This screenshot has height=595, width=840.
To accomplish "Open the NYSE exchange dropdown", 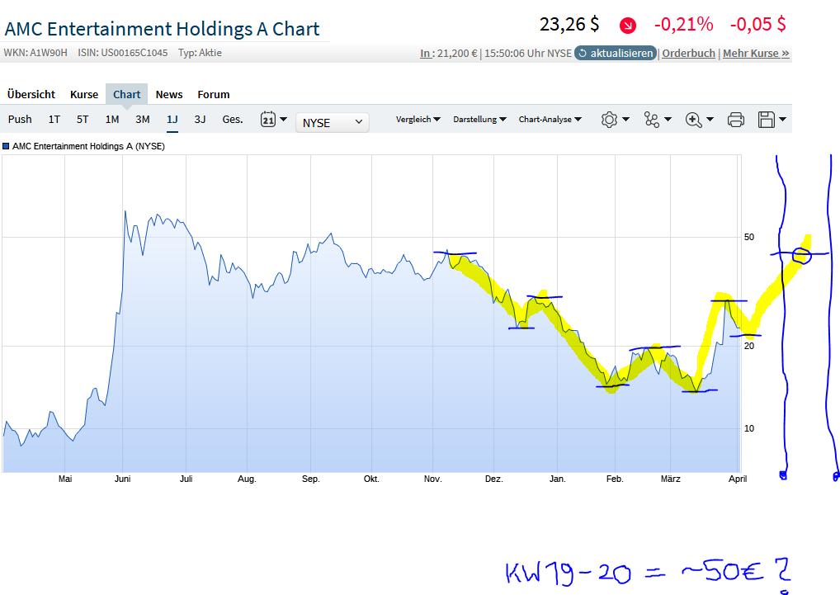I will [x=332, y=121].
